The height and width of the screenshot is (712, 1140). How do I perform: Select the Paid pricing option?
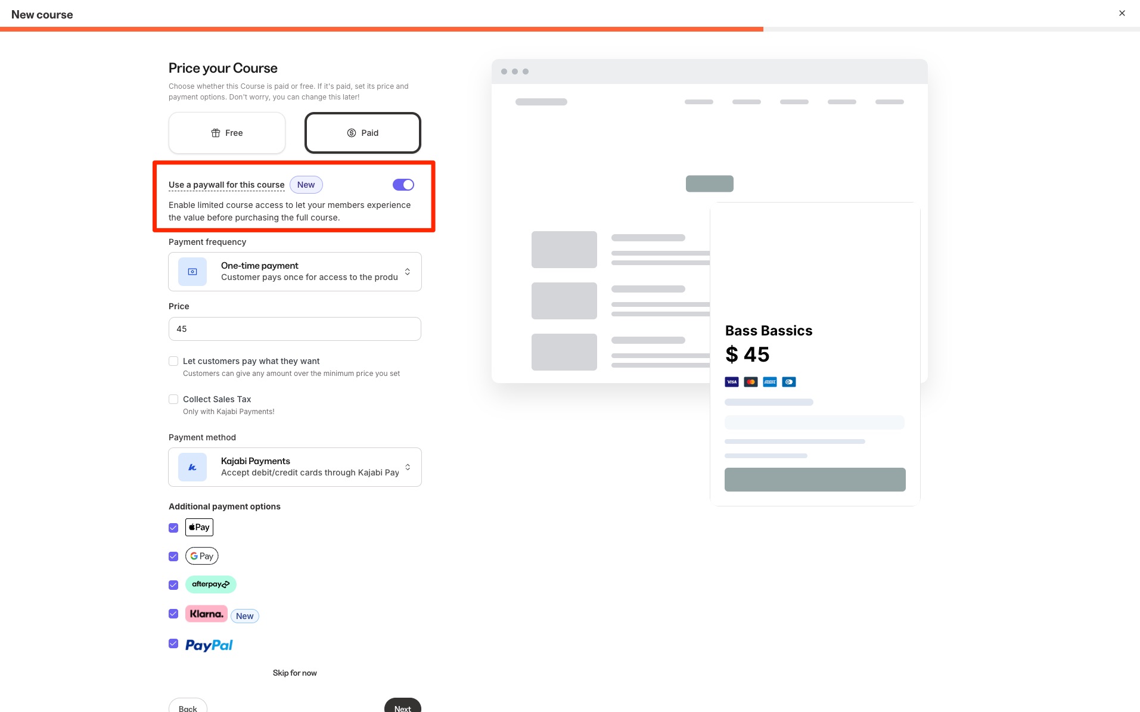click(x=363, y=133)
